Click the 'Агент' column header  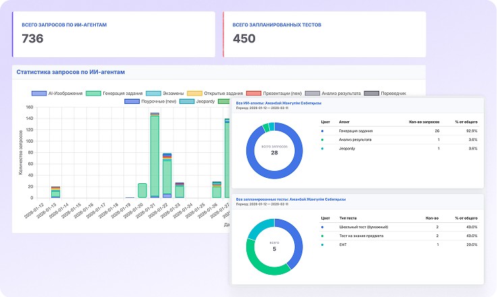pos(344,122)
